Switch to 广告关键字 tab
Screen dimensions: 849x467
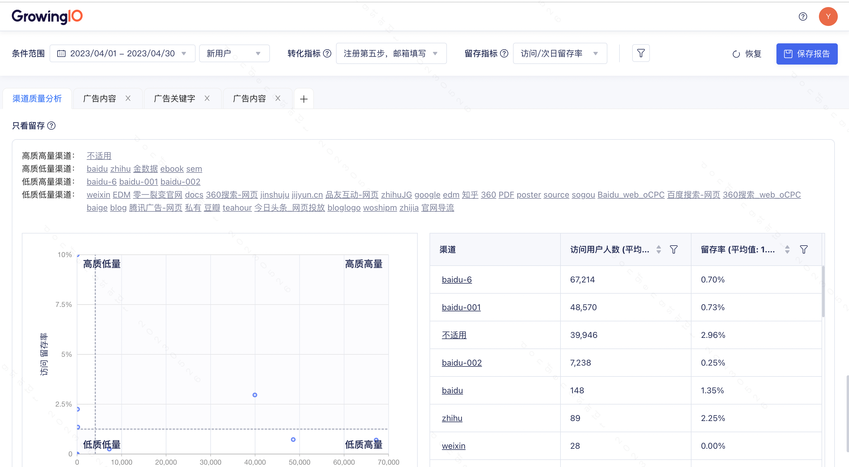pyautogui.click(x=174, y=98)
